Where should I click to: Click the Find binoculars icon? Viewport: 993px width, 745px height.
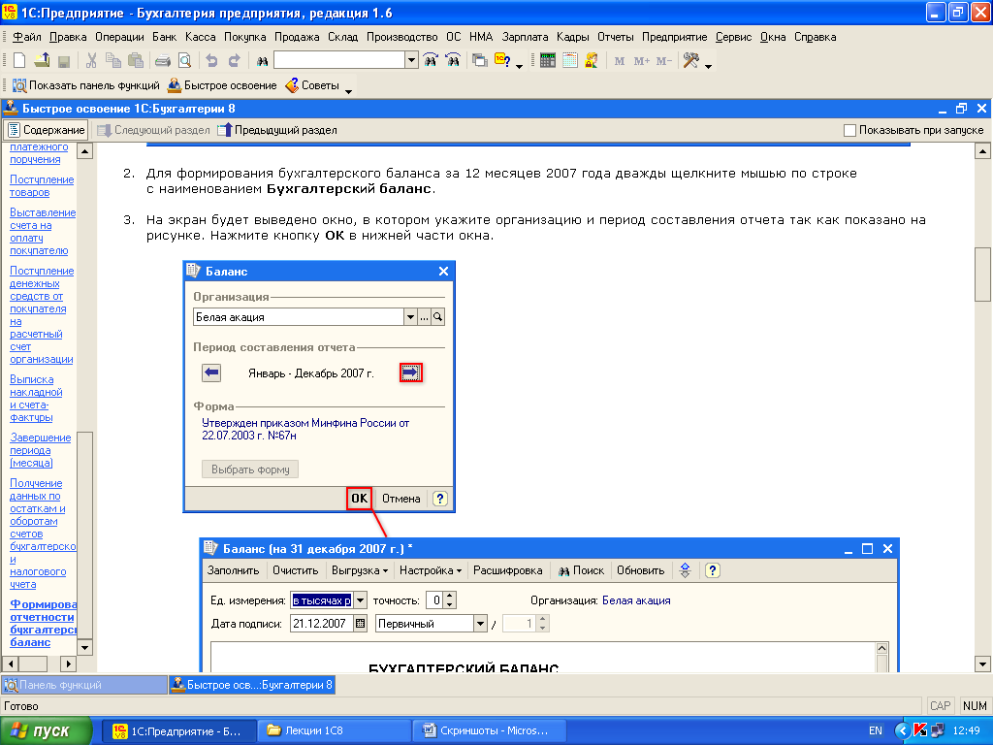point(262,61)
